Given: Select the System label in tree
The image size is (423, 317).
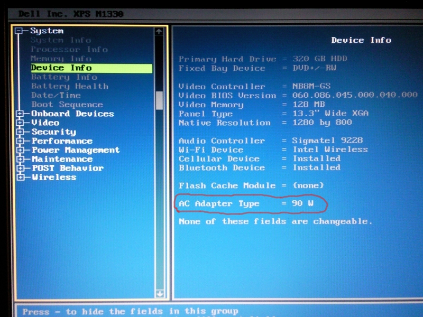Looking at the screenshot, I should pyautogui.click(x=47, y=31).
